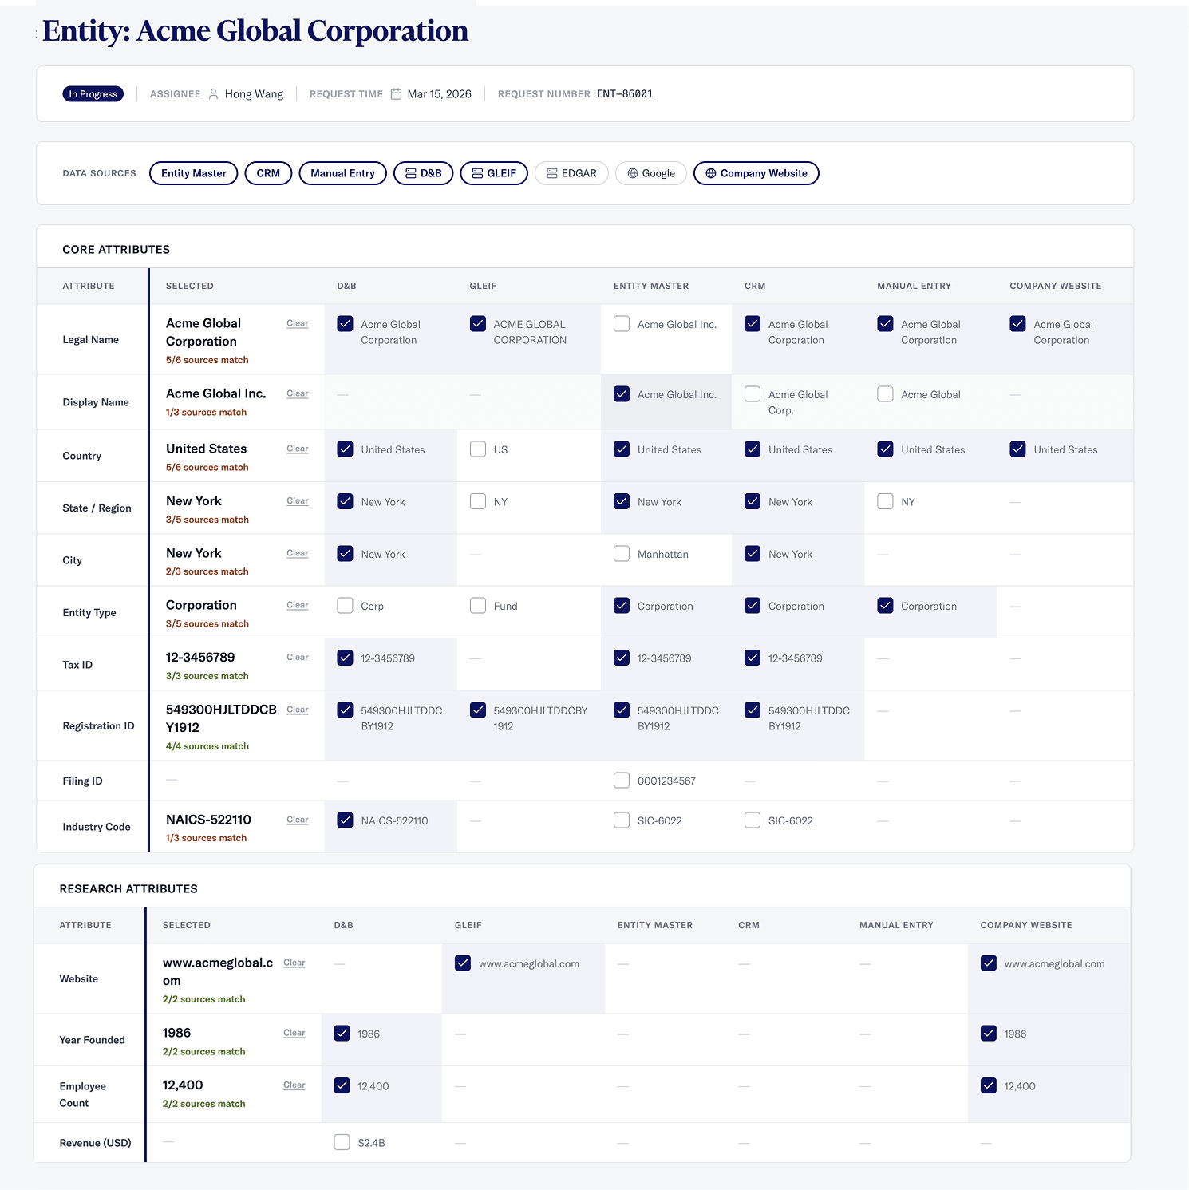Click the database icon on the EDGAR pill

coord(551,173)
